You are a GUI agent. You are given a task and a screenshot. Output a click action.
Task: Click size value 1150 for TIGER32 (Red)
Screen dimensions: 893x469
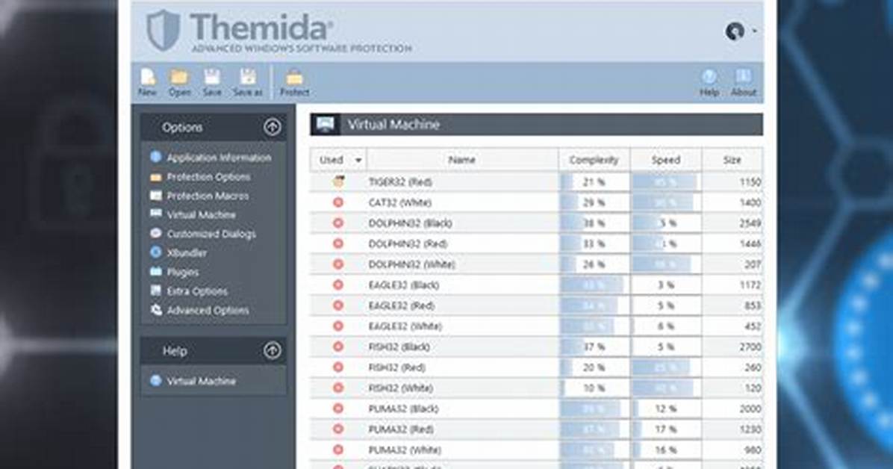pyautogui.click(x=750, y=182)
